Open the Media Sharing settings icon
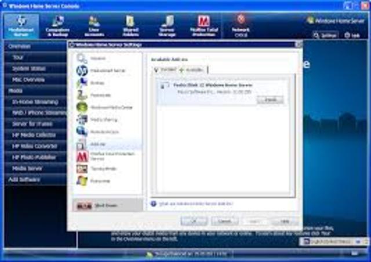 pyautogui.click(x=82, y=120)
